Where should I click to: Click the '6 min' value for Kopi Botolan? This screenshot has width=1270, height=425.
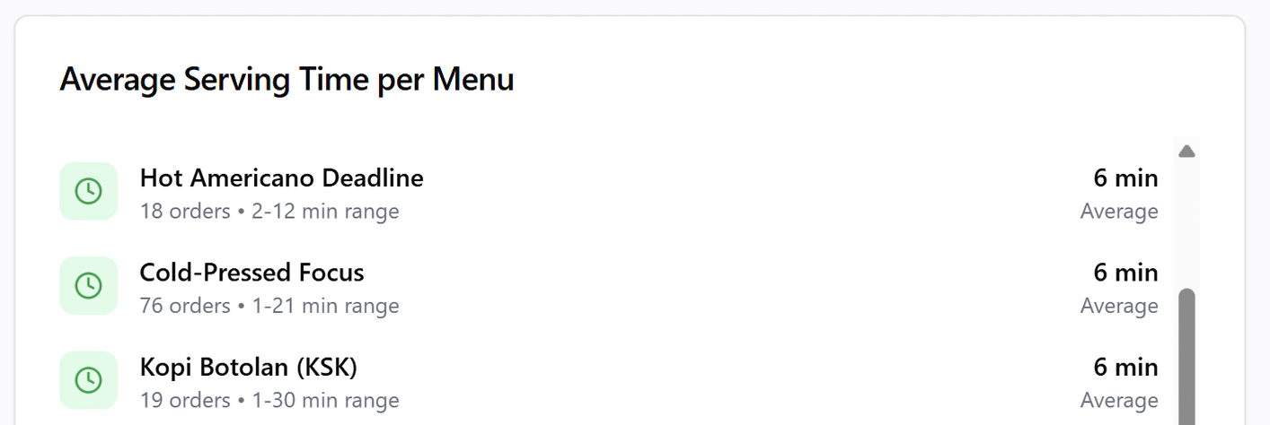1125,367
